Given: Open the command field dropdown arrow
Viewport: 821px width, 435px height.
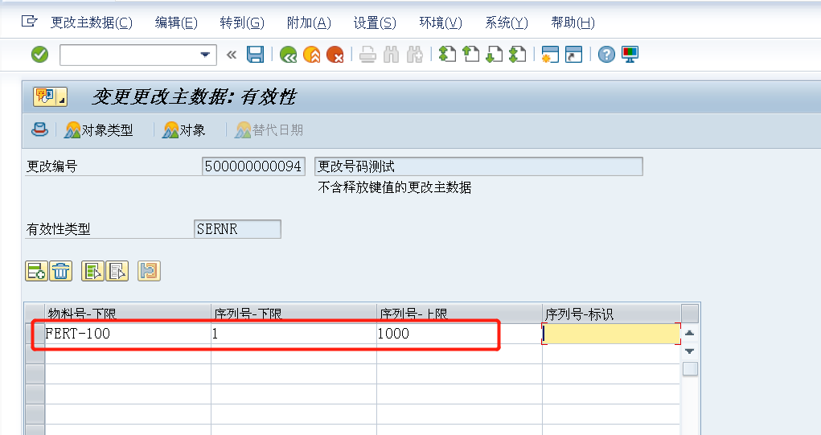Looking at the screenshot, I should 205,55.
